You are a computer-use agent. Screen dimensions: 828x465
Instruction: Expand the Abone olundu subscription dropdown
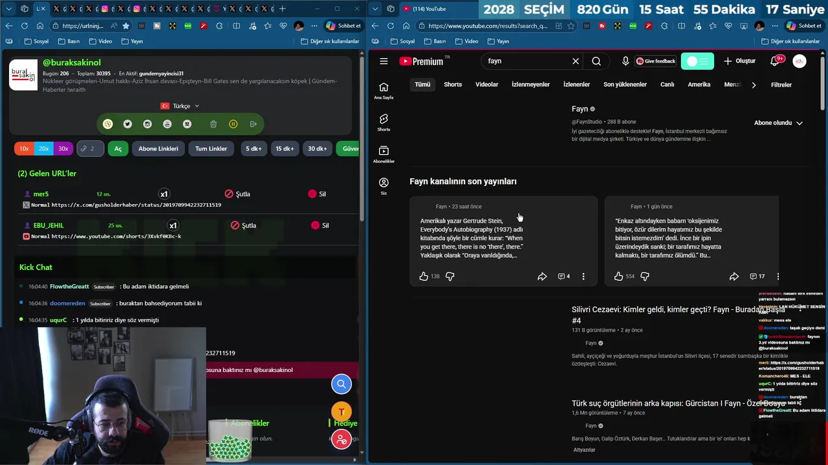tap(778, 123)
